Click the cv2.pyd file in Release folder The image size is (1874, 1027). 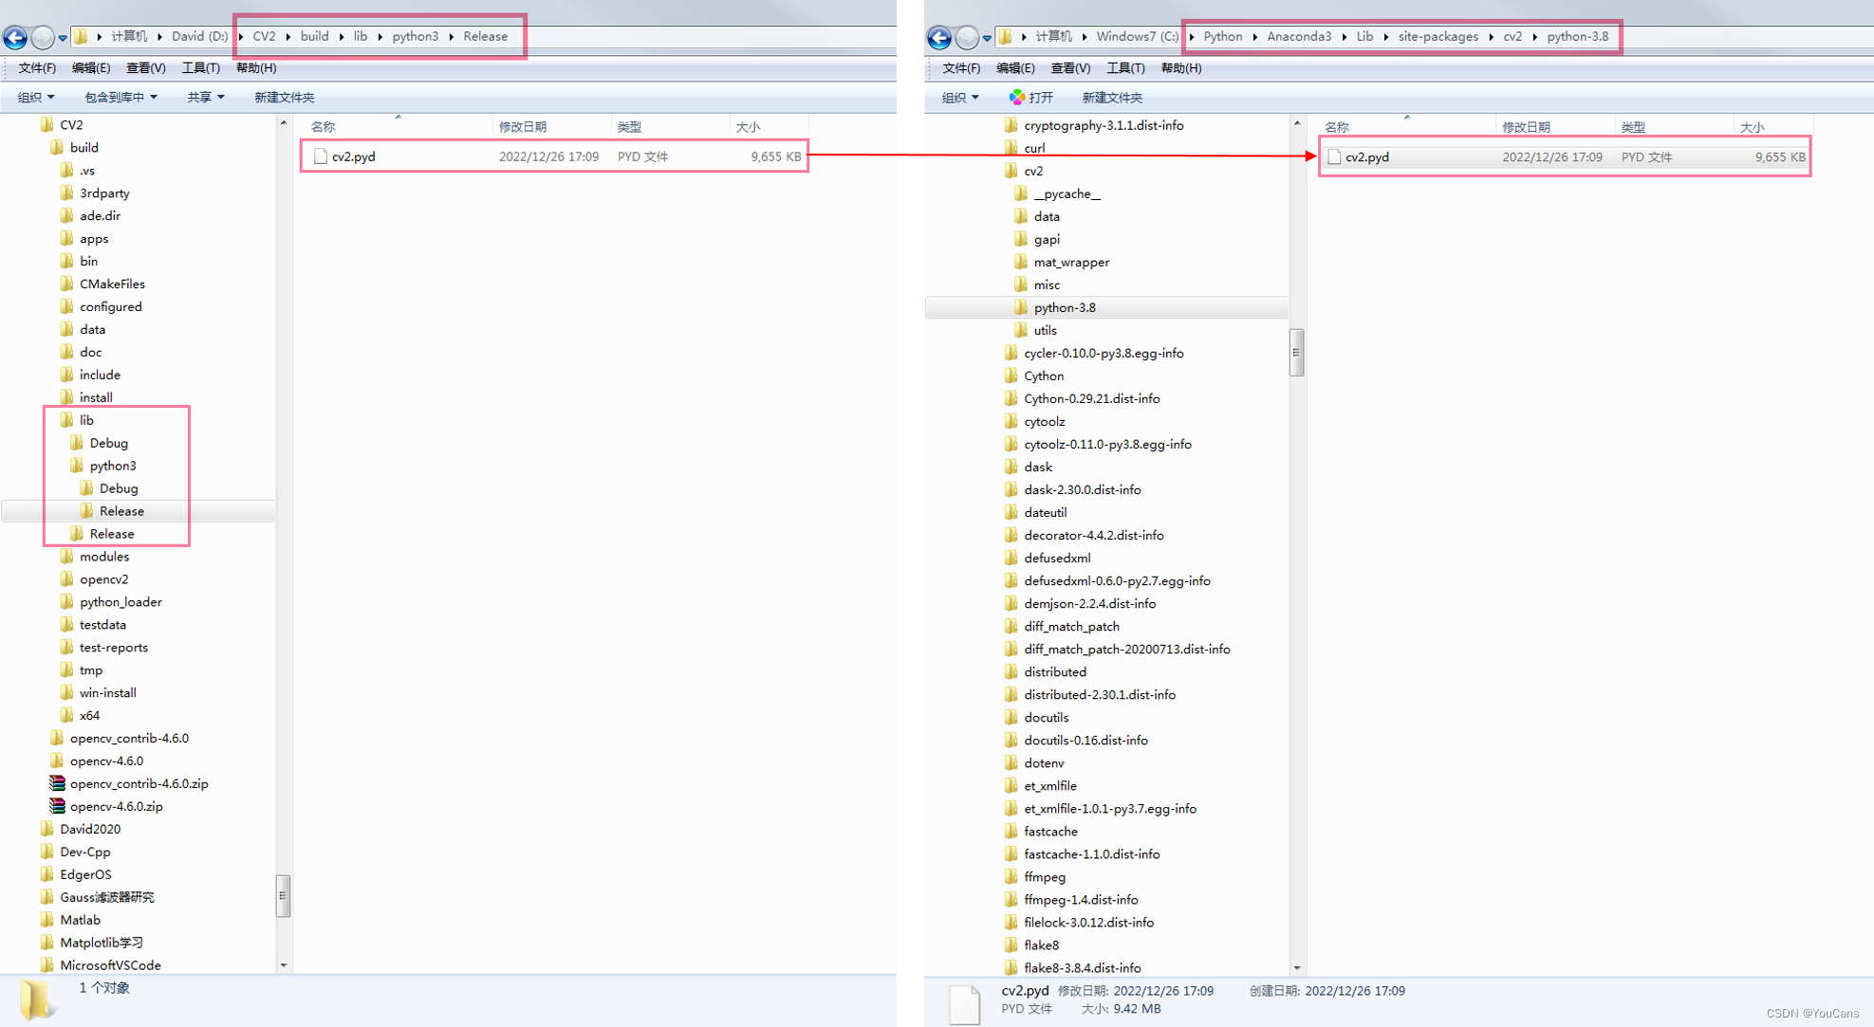352,156
